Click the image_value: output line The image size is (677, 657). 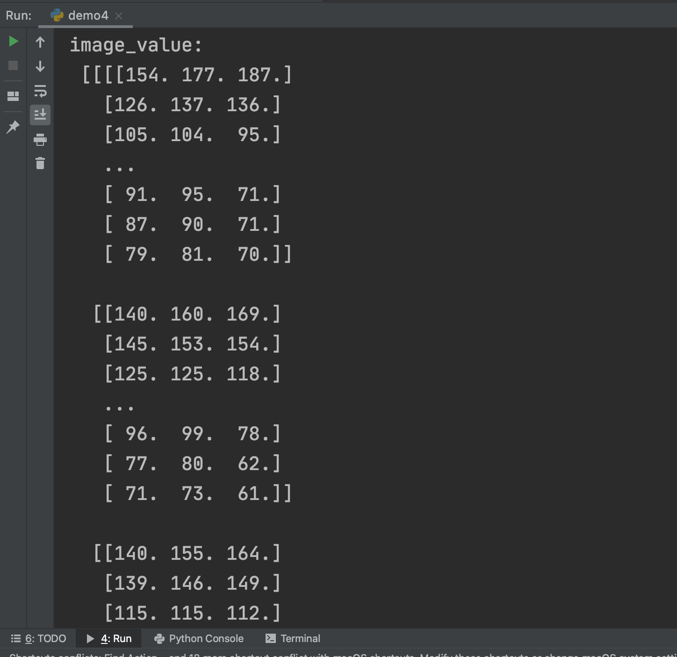[136, 45]
